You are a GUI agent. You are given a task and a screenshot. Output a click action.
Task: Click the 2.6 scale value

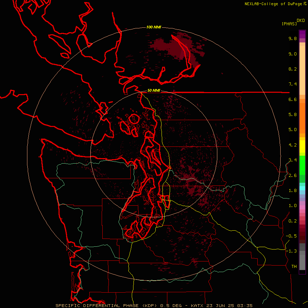click(x=293, y=176)
